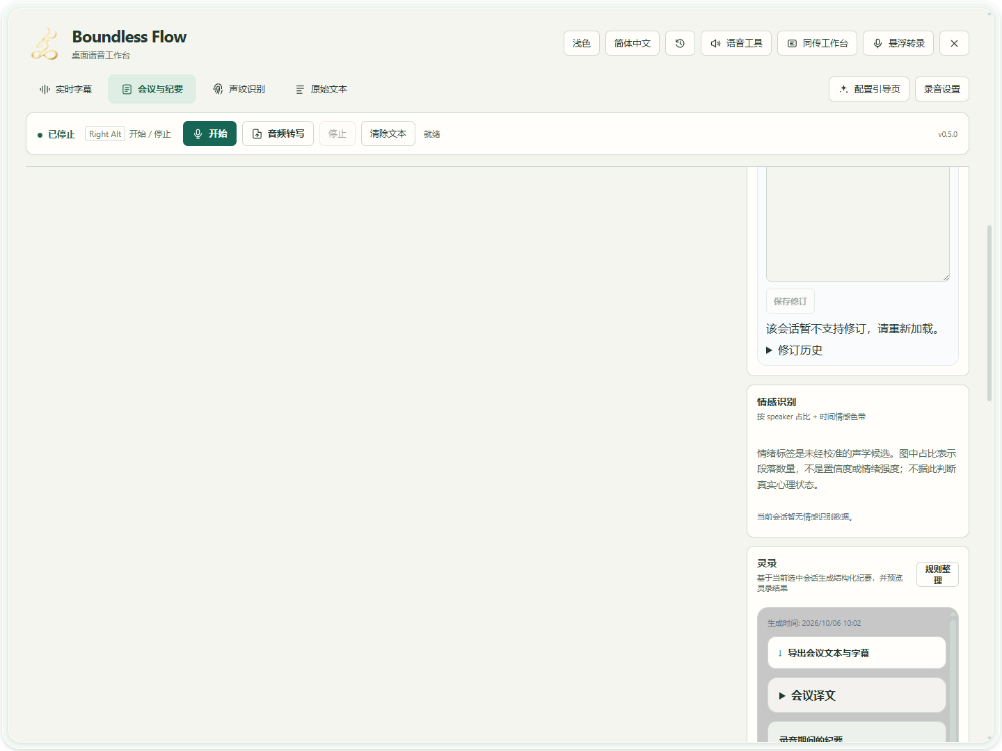Click the textarea resize handle corner
This screenshot has width=1002, height=751.
(946, 277)
